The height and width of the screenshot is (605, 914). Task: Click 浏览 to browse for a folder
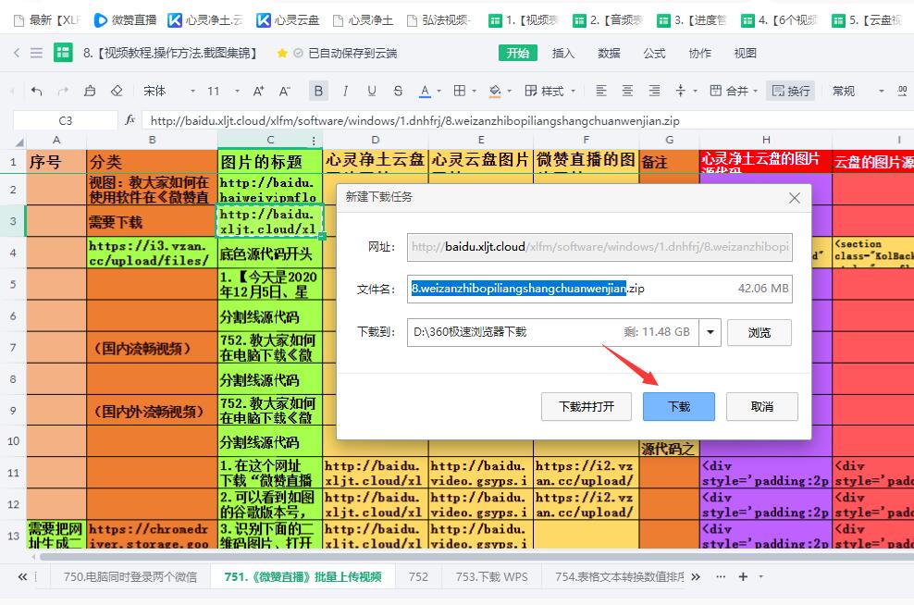pos(759,332)
